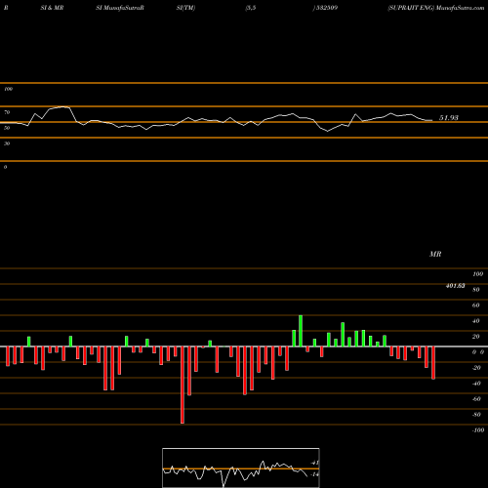
Task: Click the MR axis label -80
Action: coord(476,415)
